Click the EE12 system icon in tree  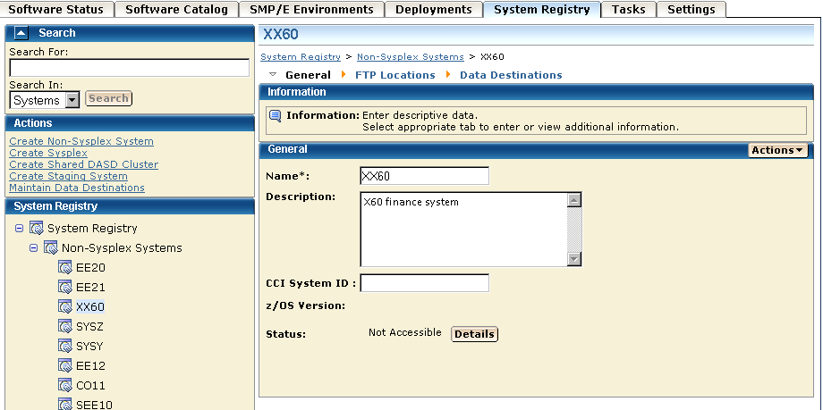point(64,365)
